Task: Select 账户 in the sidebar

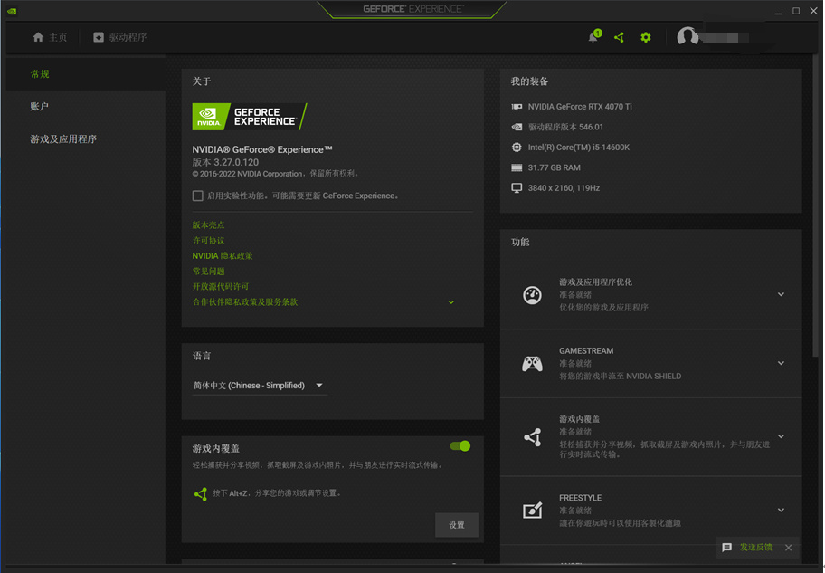Action: point(86,107)
